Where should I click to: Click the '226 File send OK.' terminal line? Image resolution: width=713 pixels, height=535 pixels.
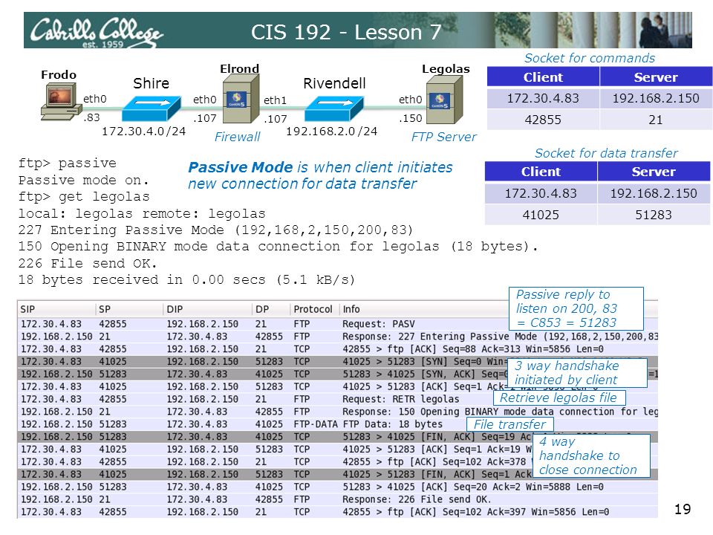point(88,263)
